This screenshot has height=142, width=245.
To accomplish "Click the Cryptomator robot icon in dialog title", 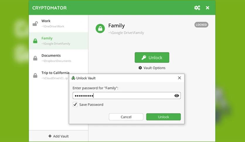I will 73,78.
